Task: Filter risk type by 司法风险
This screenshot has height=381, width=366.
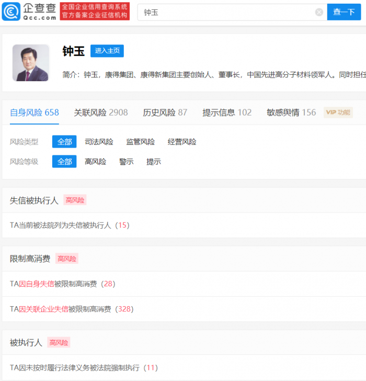Action: [x=99, y=142]
